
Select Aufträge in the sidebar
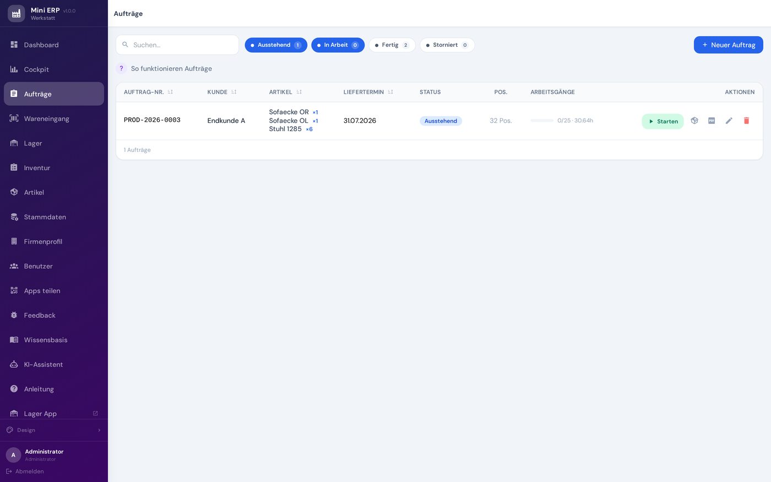point(54,94)
